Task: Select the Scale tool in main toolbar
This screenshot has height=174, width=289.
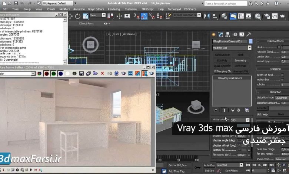Action: tap(86, 16)
